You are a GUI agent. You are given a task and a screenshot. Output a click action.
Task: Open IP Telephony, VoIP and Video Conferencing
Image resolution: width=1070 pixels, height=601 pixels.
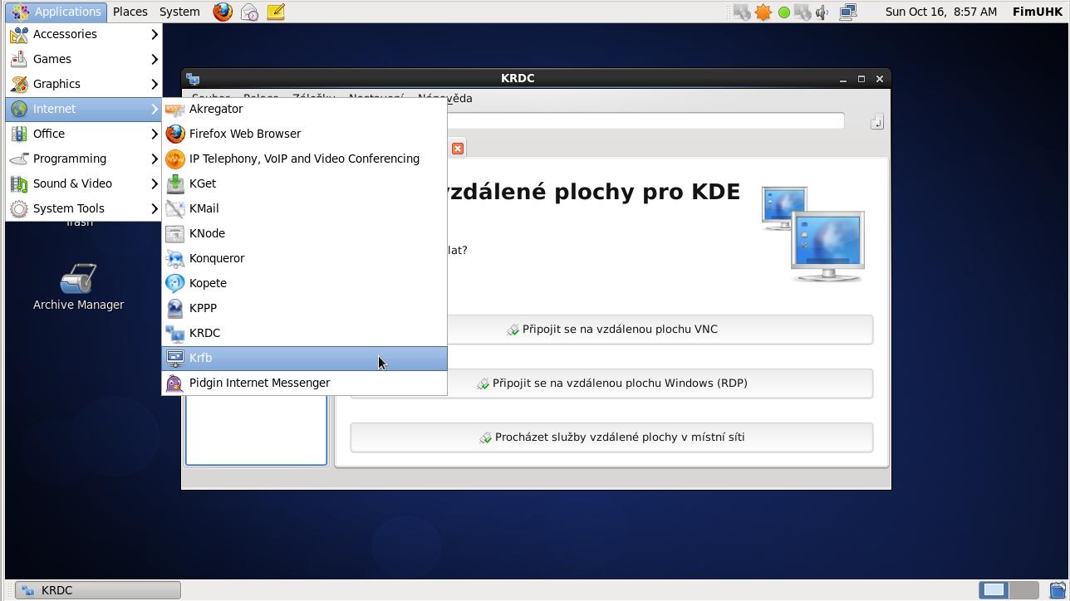304,159
